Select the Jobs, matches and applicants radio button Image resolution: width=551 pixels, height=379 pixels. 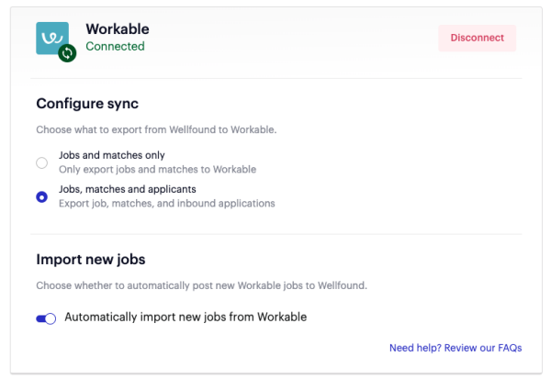[42, 196]
